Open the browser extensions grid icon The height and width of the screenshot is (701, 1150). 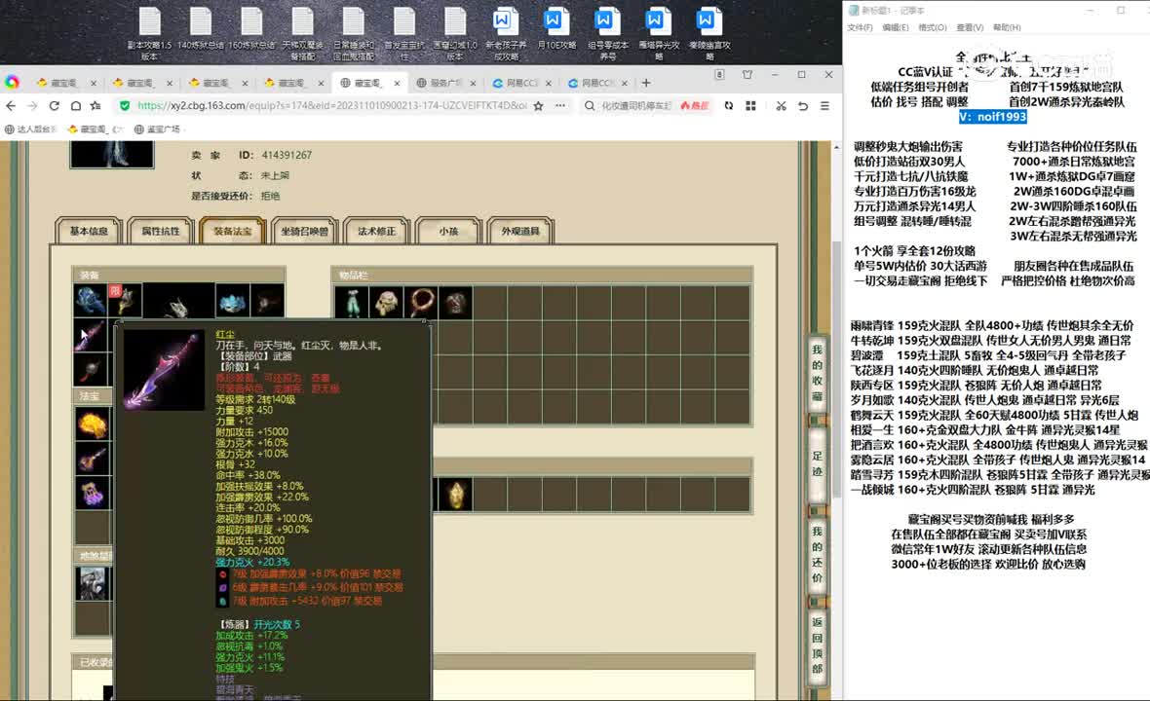point(750,105)
